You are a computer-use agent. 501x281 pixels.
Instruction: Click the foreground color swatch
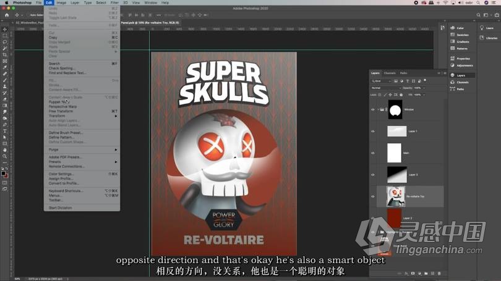coord(3,174)
